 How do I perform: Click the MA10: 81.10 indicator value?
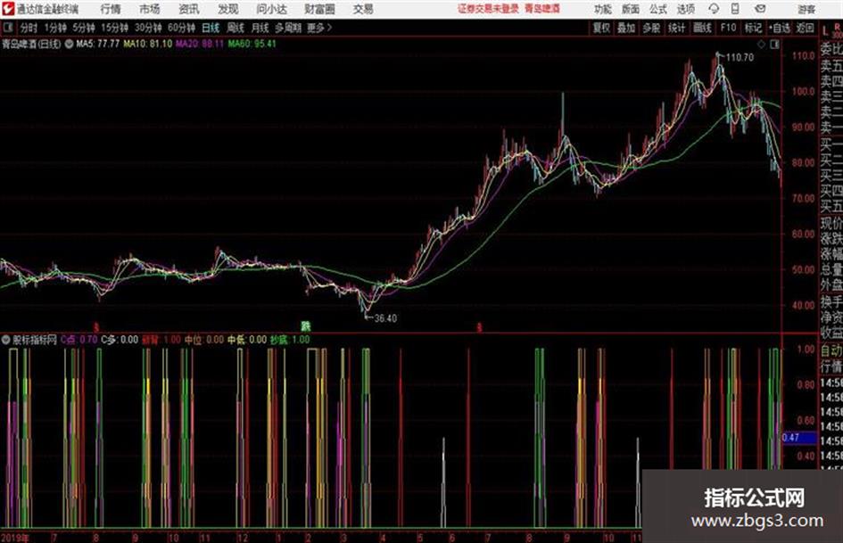coord(148,44)
